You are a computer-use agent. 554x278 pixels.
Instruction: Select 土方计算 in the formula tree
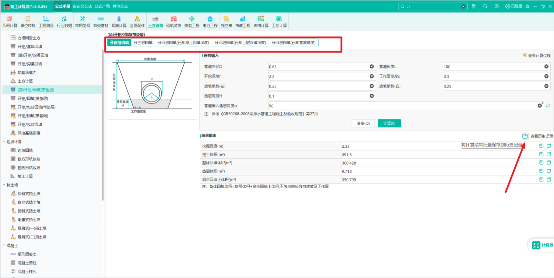pos(25,81)
